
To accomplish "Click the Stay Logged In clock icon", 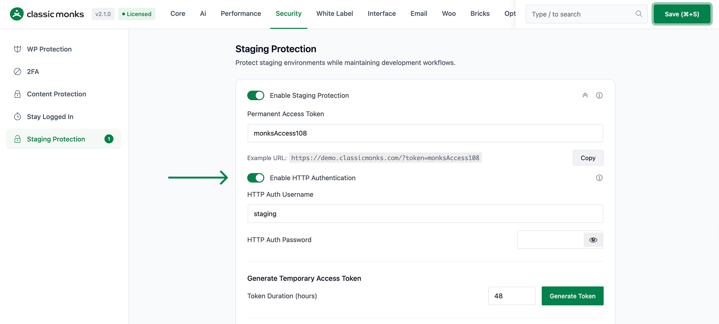I will point(17,117).
